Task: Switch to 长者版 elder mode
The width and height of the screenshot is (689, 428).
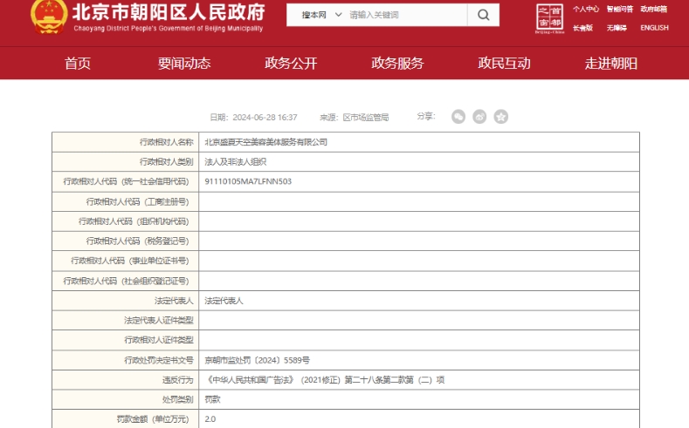Action: [x=582, y=28]
